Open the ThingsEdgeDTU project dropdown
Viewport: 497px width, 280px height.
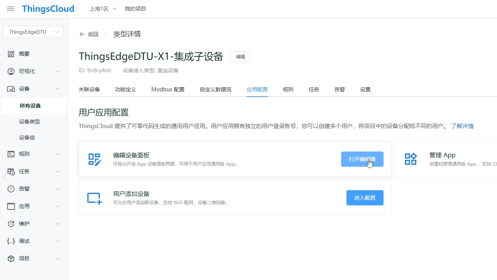33,32
